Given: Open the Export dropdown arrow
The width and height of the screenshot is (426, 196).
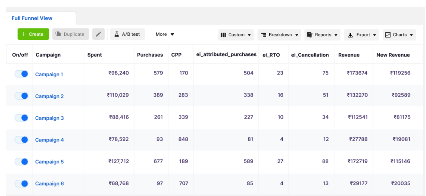Looking at the screenshot, I should coord(374,35).
